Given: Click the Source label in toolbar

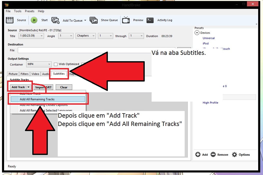Looking at the screenshot, I should pyautogui.click(x=21, y=20).
